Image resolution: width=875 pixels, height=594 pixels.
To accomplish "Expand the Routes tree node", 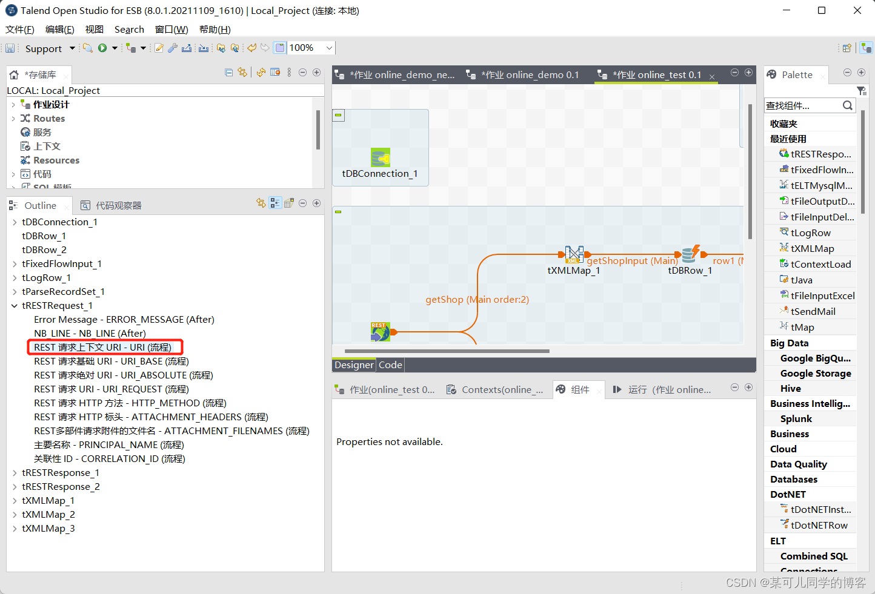I will coord(13,119).
